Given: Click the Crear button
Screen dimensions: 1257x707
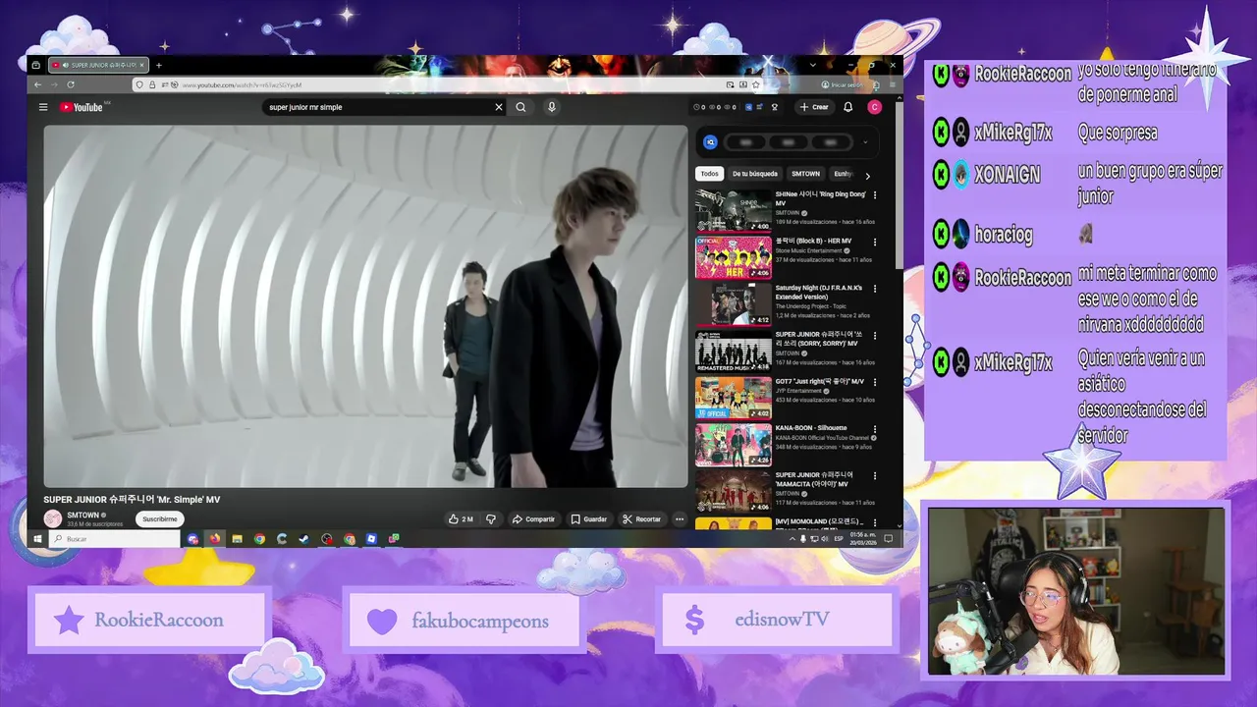Looking at the screenshot, I should coord(815,107).
